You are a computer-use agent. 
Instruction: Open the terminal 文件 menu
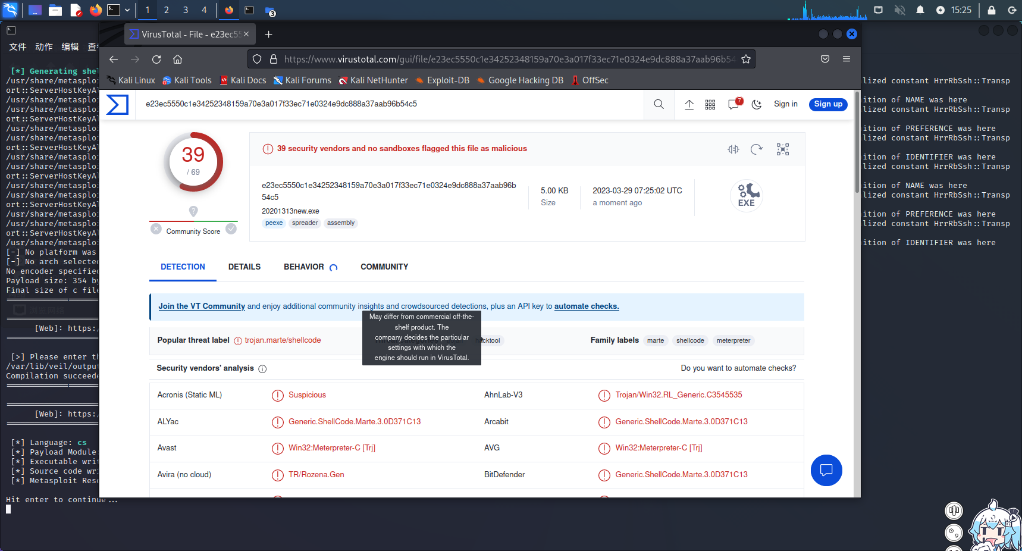tap(18, 47)
